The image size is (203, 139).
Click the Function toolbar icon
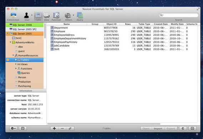point(56,17)
